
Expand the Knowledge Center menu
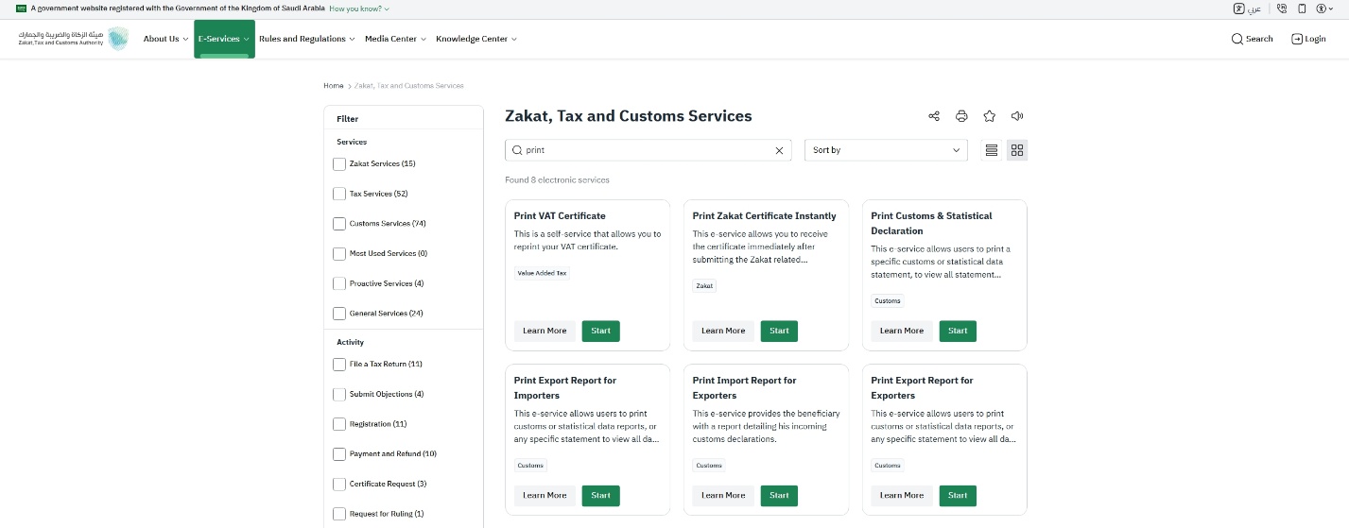coord(476,39)
